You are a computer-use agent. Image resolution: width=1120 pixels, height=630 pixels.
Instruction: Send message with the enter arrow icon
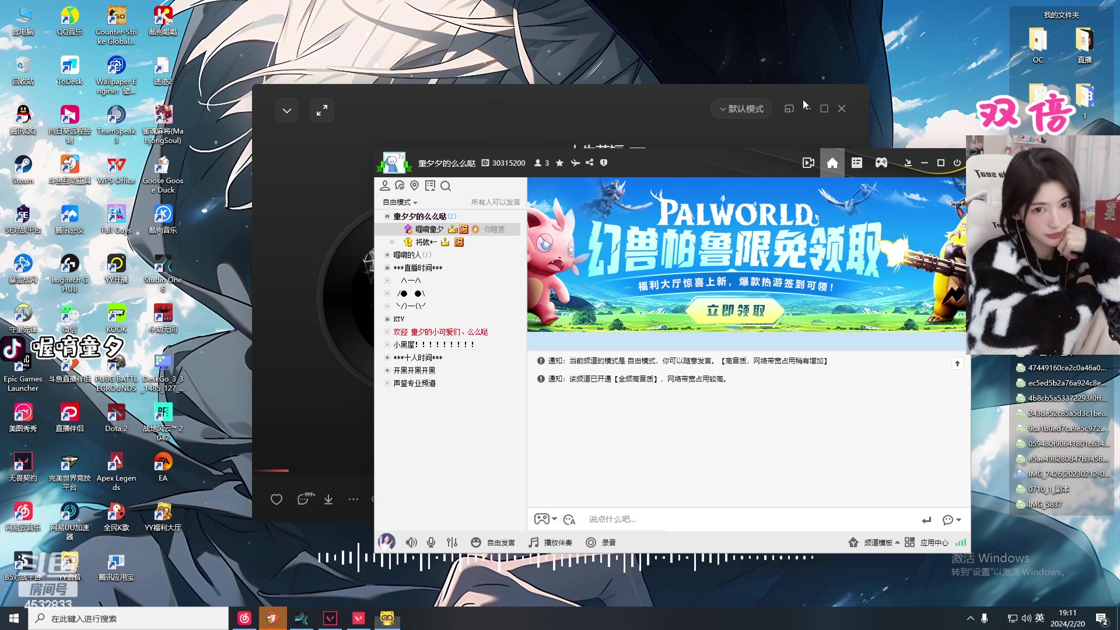coord(926,520)
